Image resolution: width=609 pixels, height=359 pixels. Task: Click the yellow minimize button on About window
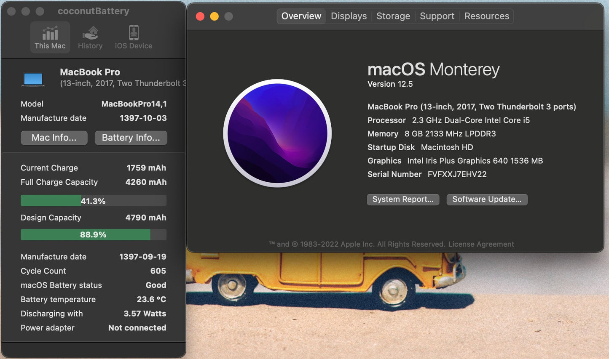(214, 16)
